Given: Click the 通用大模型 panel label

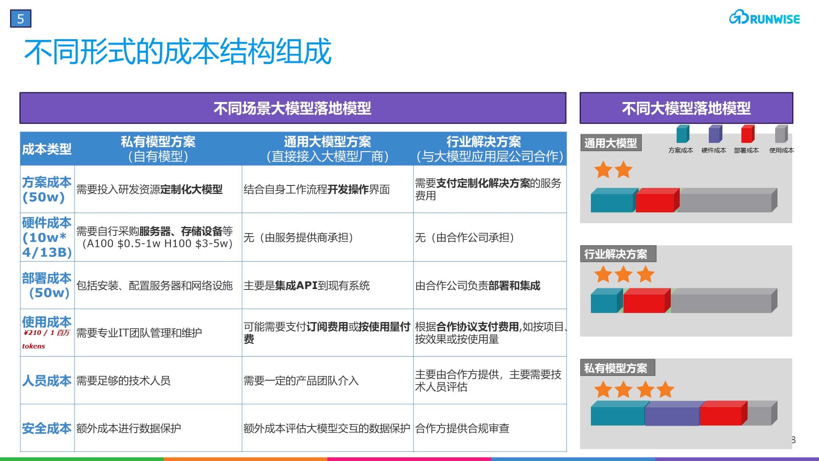Looking at the screenshot, I should pyautogui.click(x=611, y=143).
